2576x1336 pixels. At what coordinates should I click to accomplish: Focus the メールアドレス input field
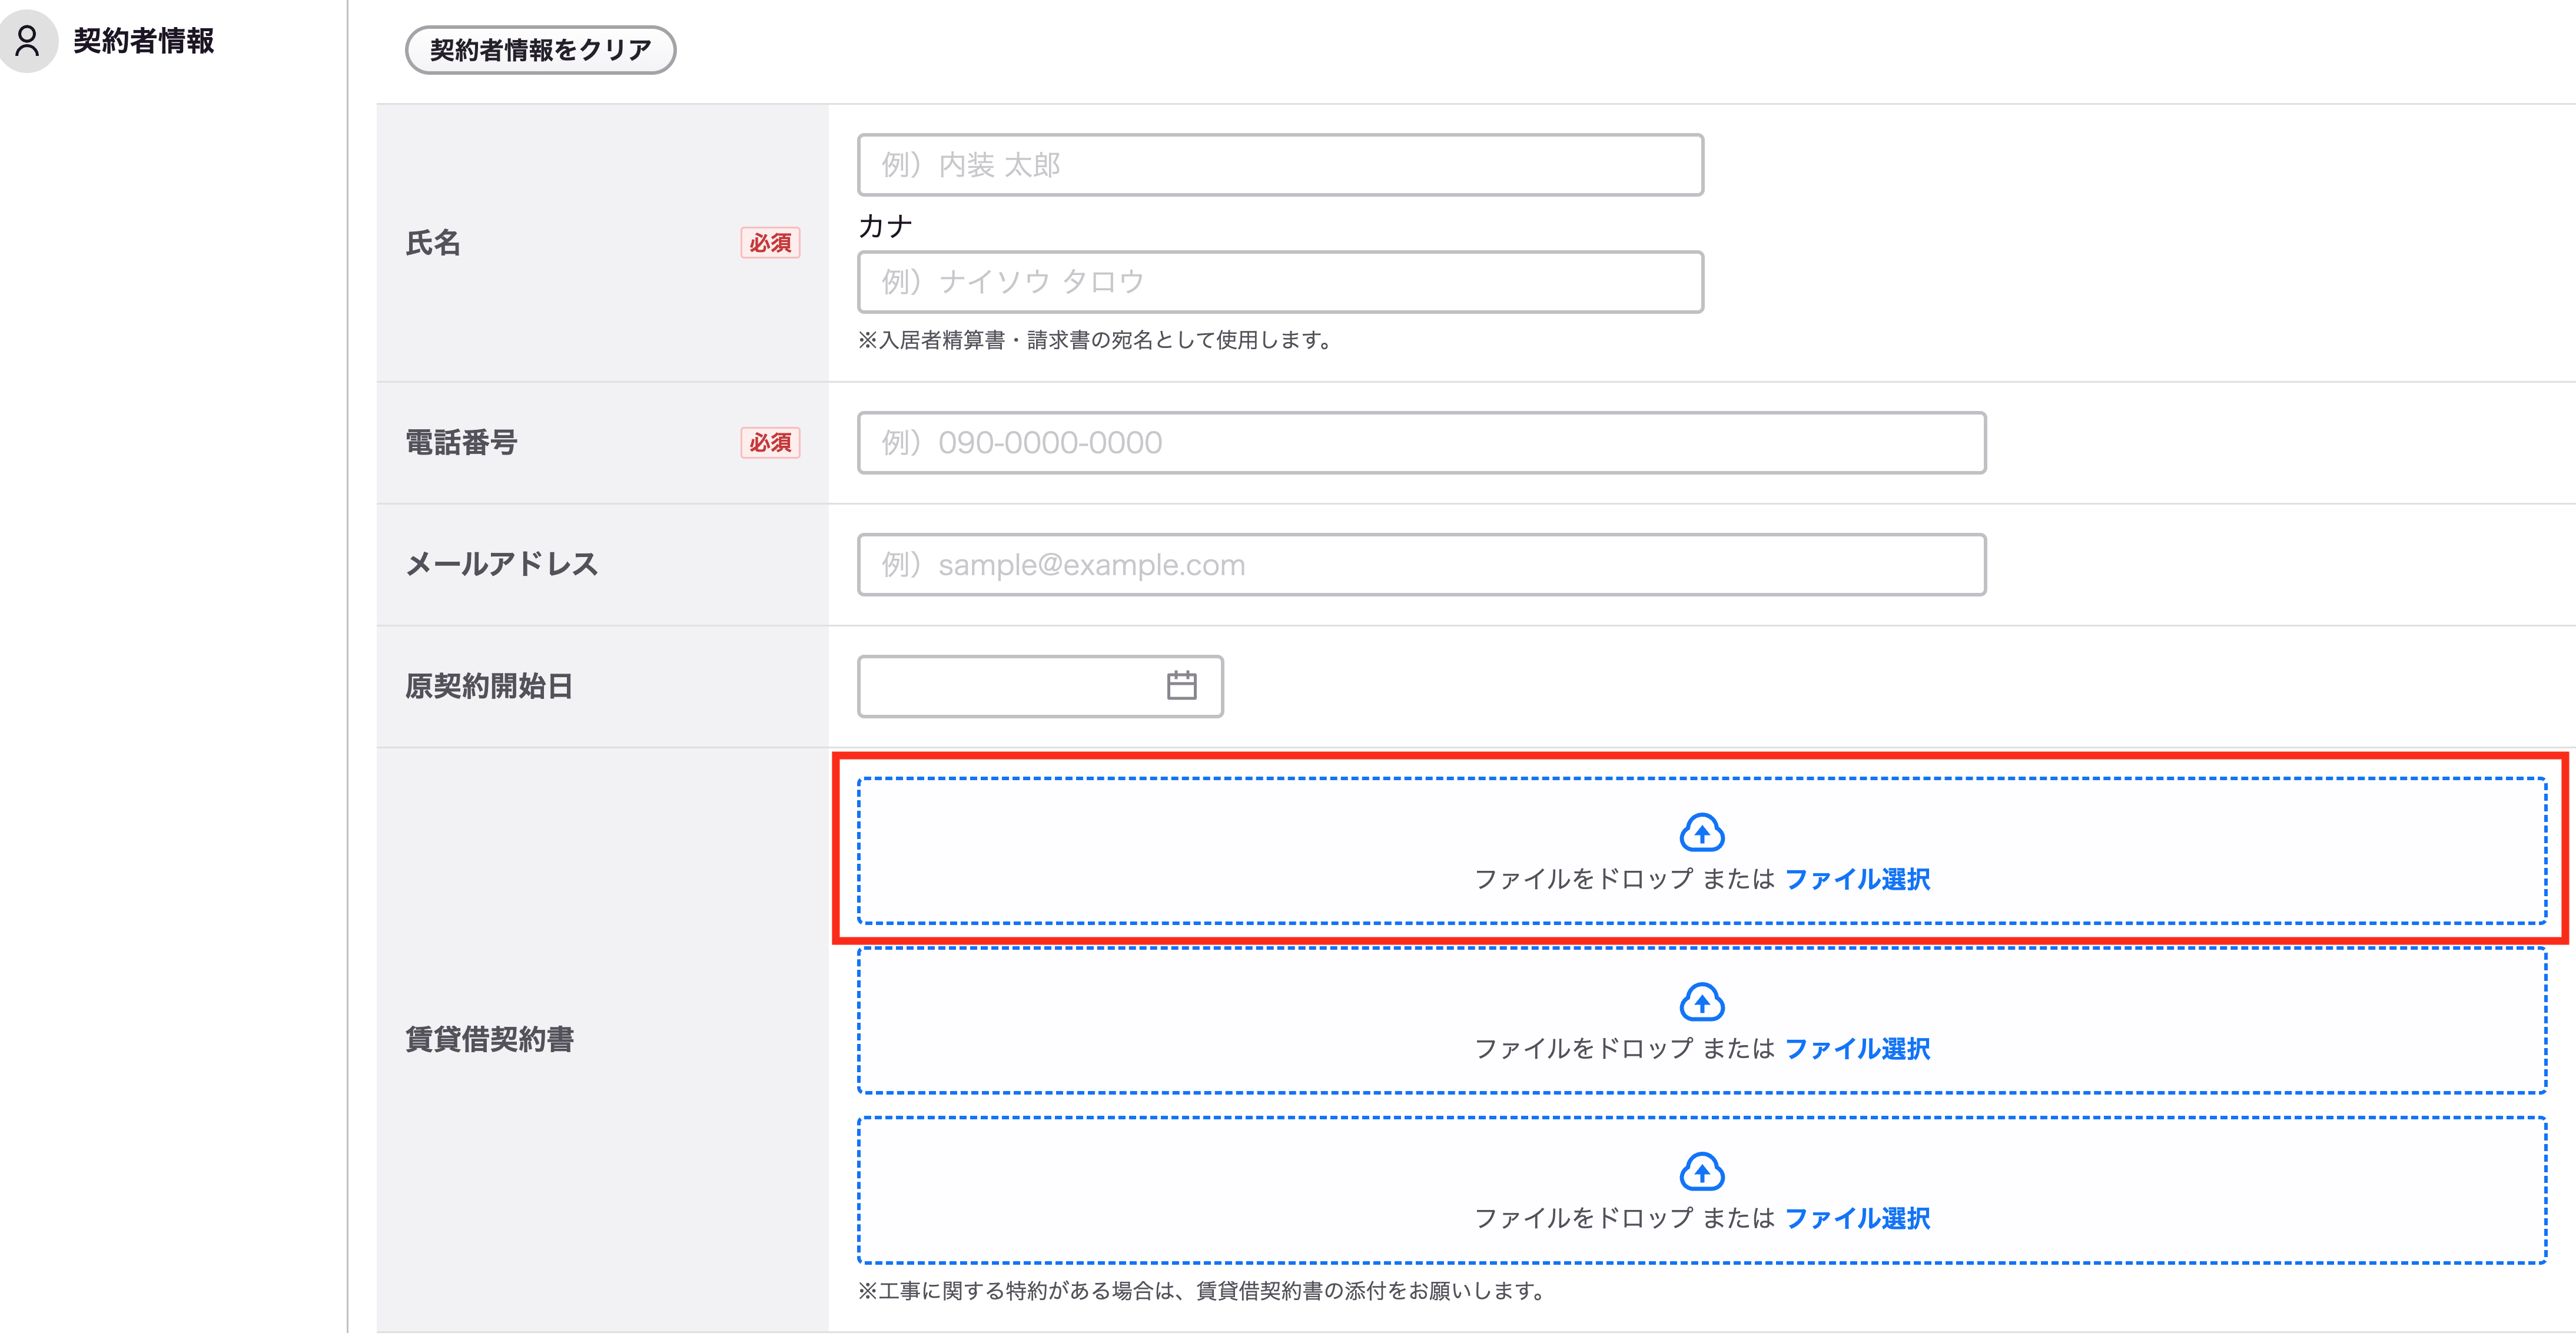tap(1421, 565)
